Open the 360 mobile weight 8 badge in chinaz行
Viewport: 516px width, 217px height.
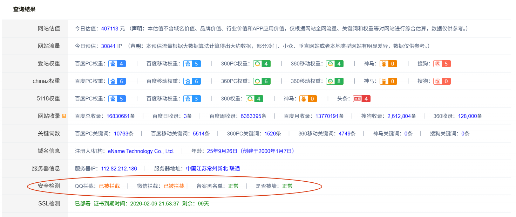334,81
